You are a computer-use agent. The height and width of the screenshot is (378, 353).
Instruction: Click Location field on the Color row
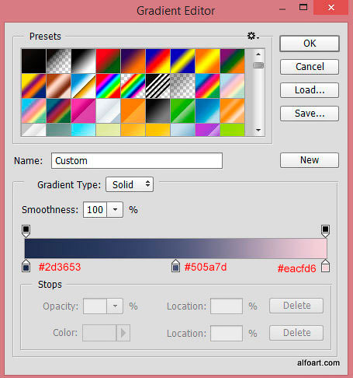pos(227,334)
